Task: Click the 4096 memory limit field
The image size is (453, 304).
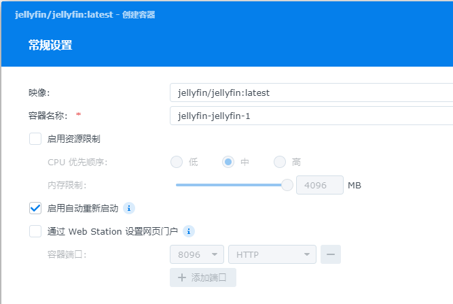Action: [x=319, y=185]
